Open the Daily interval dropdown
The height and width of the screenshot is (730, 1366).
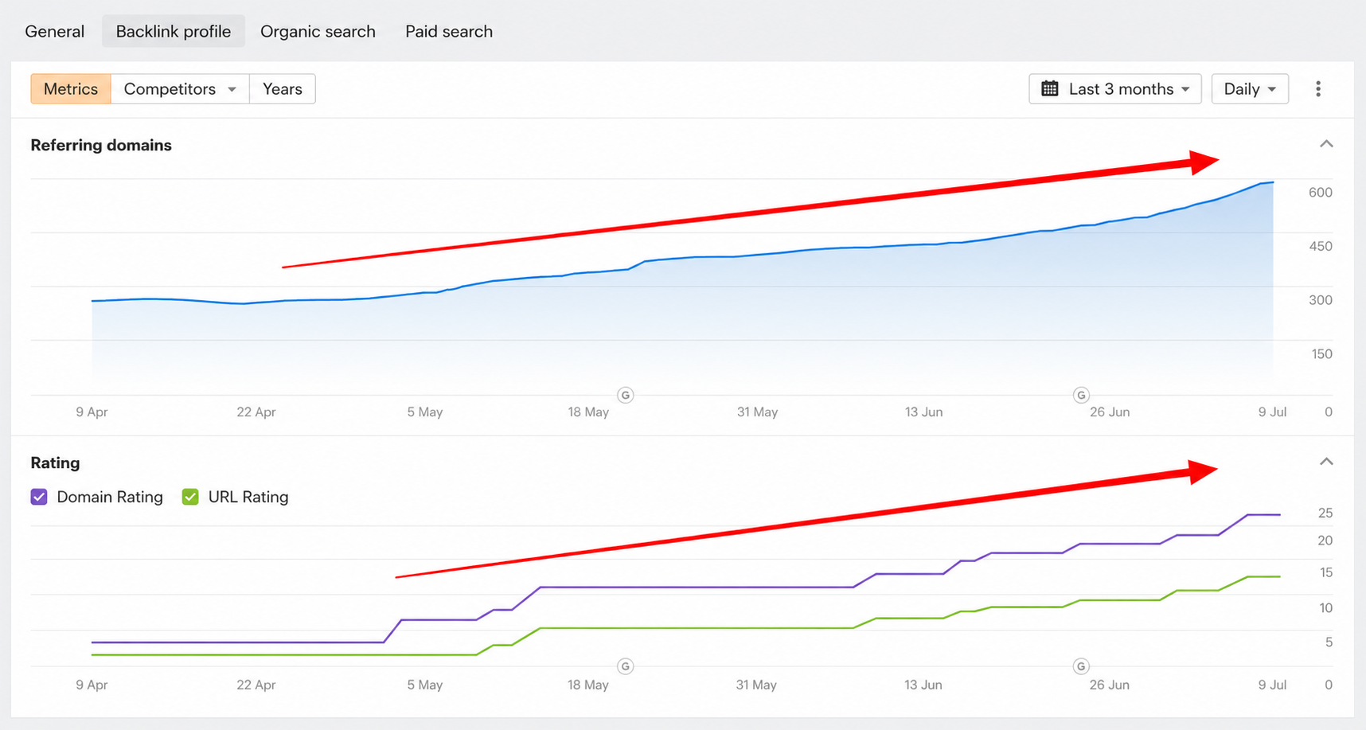click(x=1250, y=89)
